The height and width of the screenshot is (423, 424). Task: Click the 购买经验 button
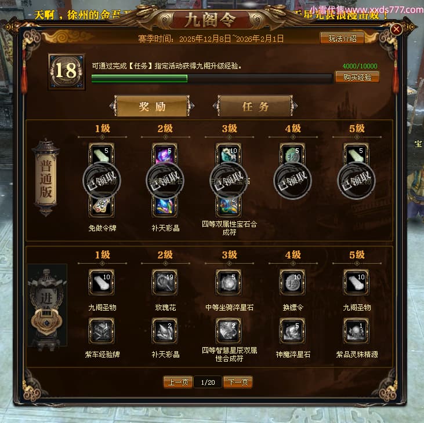click(357, 77)
